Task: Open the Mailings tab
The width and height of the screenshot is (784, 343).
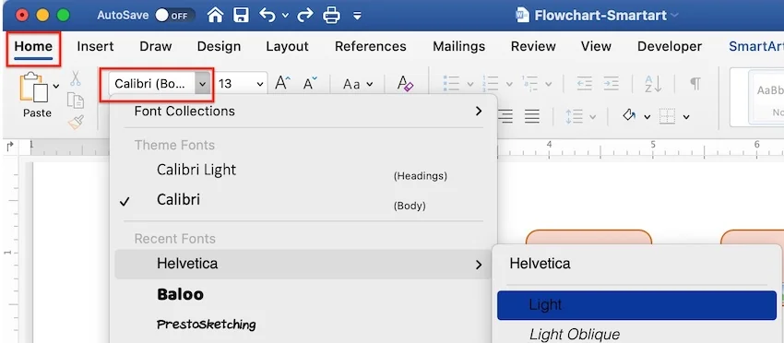Action: tap(459, 46)
